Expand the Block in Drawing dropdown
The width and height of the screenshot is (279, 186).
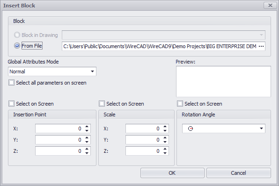coord(261,35)
